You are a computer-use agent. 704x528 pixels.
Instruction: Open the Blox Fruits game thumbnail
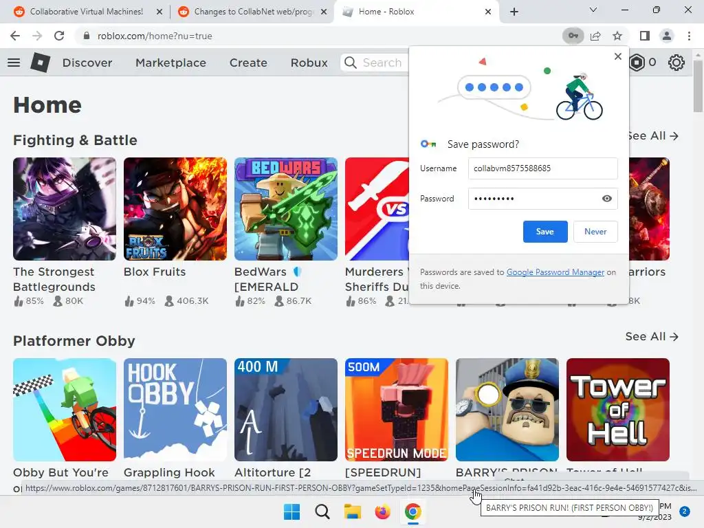coord(175,209)
